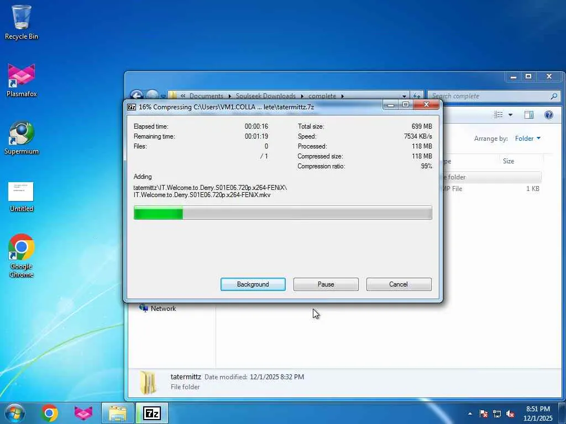Click the Explorer refresh button
Screen dimensions: 566x424
tap(417, 96)
